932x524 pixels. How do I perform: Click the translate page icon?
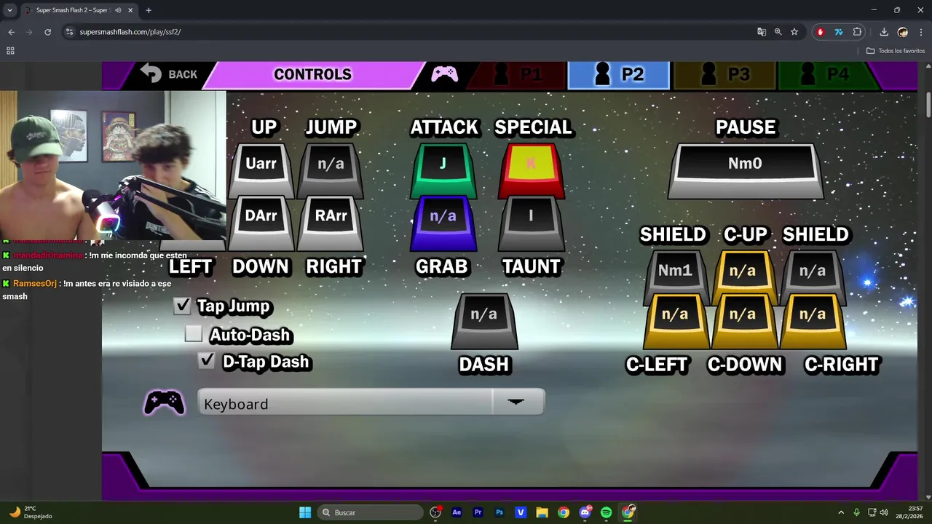click(762, 32)
